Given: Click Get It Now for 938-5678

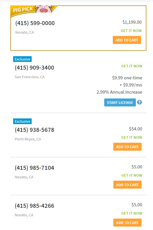Looking at the screenshot, I should coord(132,138).
